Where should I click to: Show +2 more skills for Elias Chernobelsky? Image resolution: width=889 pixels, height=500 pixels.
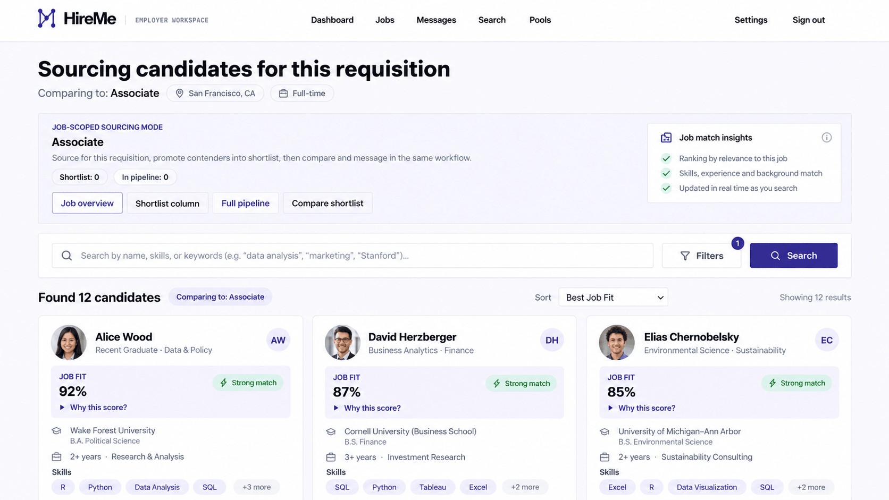click(811, 487)
